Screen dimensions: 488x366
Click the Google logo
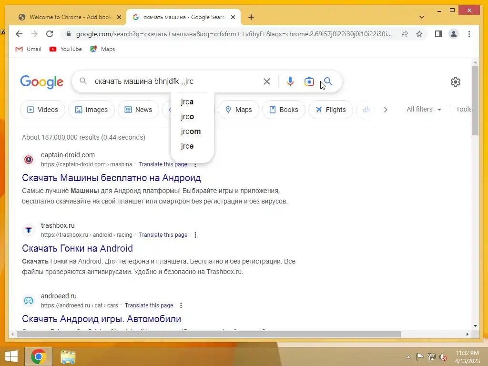tap(42, 82)
